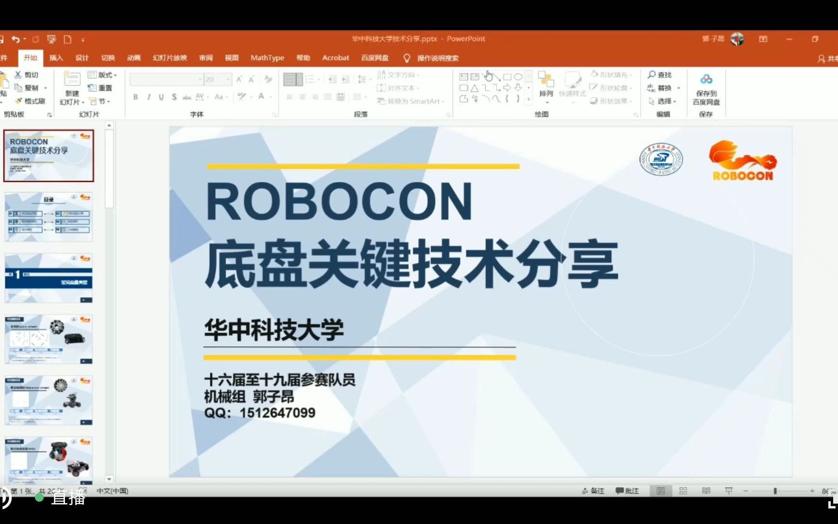838x524 pixels.
Task: Open Quick Styles (快速样式)
Action: point(572,87)
